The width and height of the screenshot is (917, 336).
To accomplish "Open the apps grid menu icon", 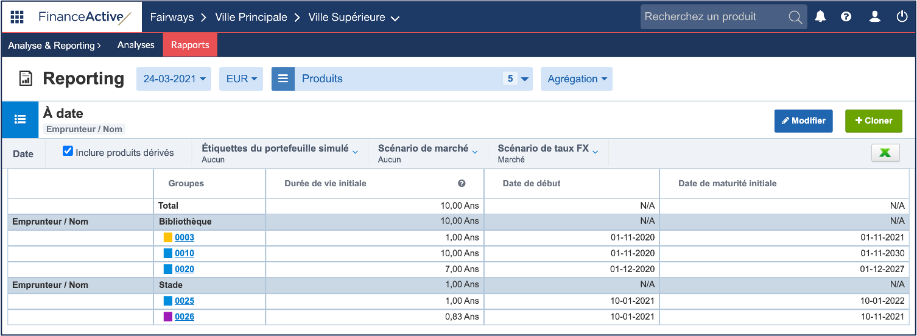I will click(17, 17).
